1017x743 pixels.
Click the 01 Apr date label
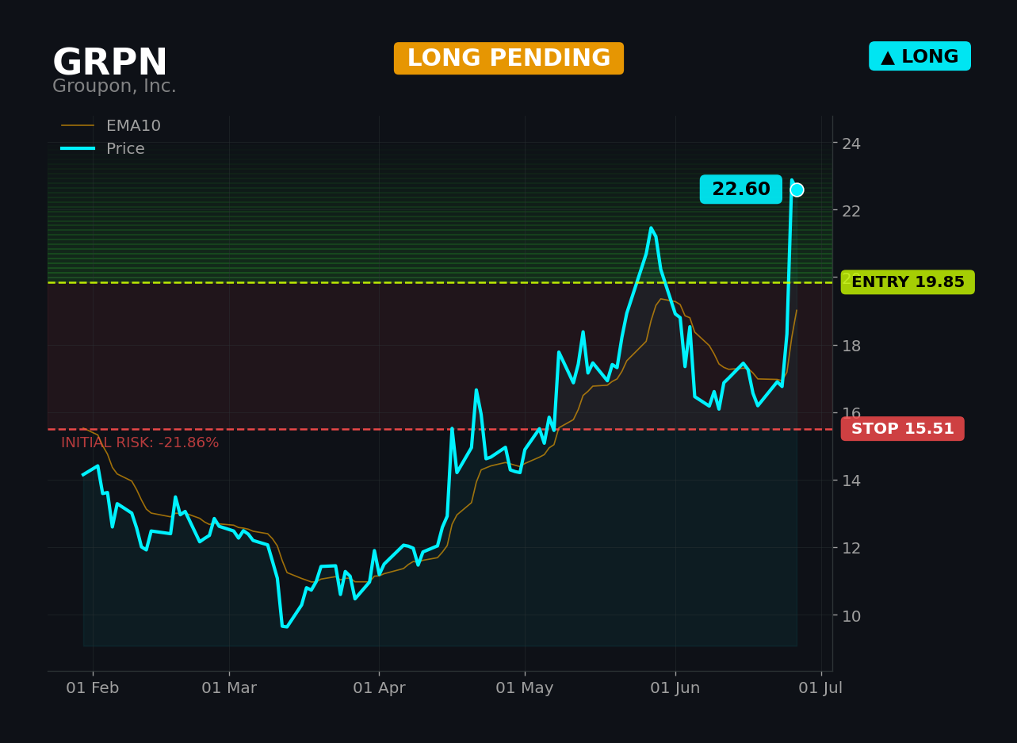379,688
